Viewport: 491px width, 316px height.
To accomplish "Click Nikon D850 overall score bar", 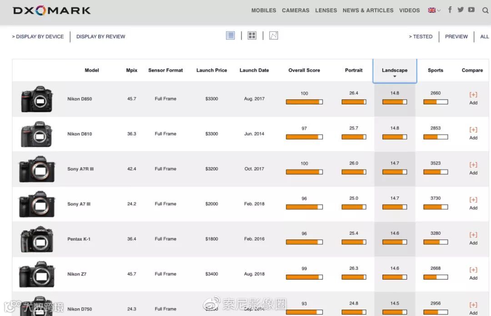I will point(304,102).
